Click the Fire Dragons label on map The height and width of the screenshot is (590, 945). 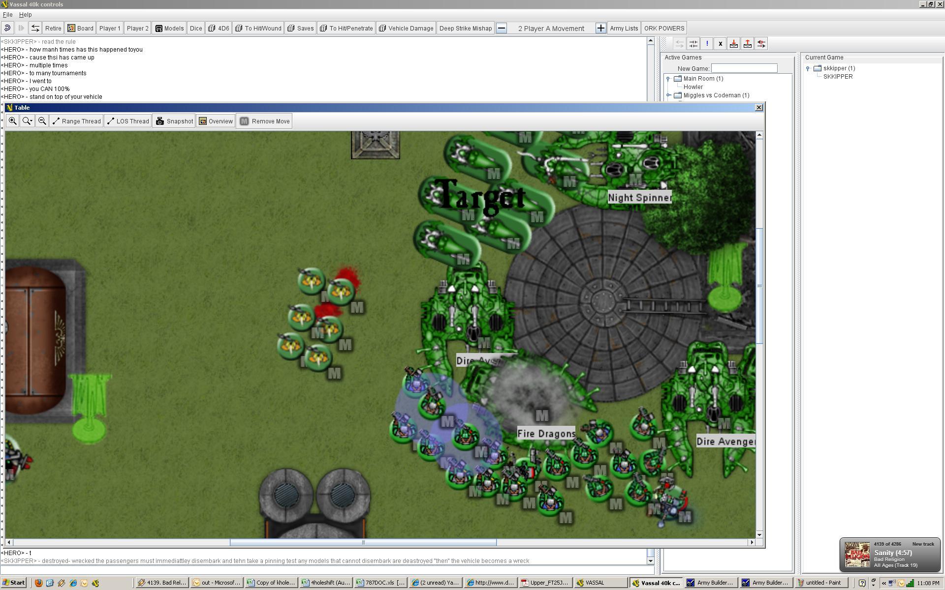(x=546, y=433)
